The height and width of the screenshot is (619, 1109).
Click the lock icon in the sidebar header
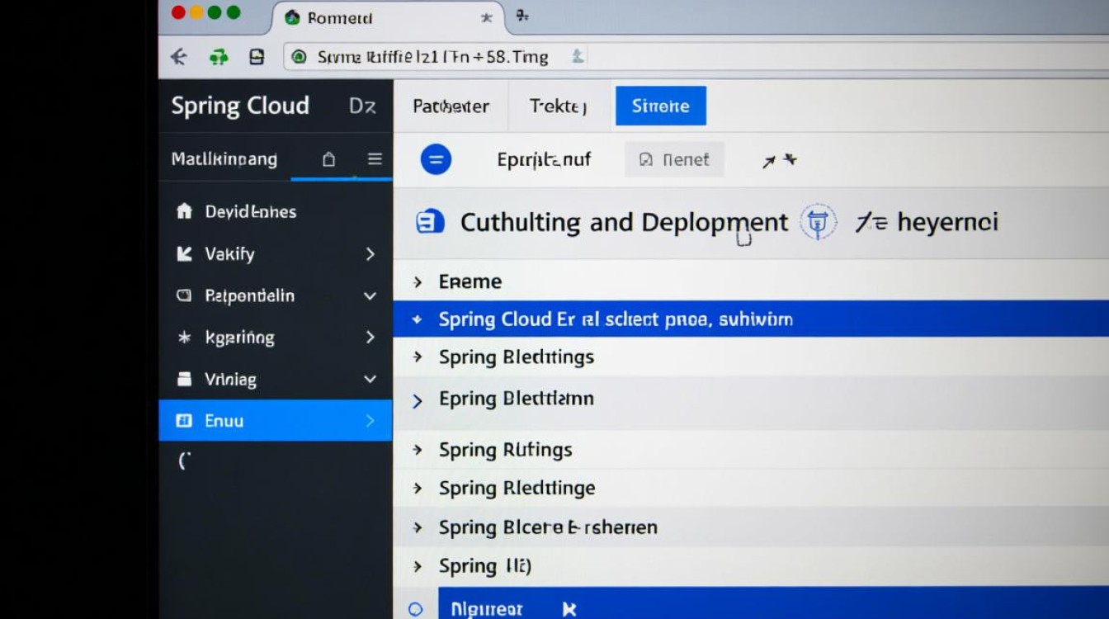tap(328, 159)
